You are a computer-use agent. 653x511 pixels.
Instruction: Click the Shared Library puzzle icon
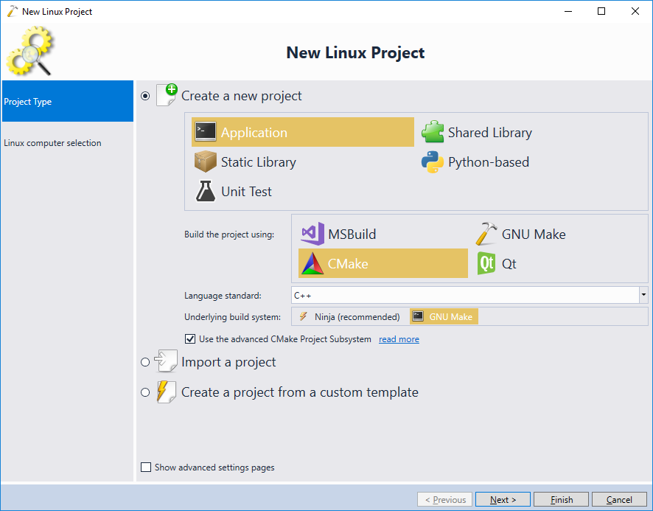point(433,132)
